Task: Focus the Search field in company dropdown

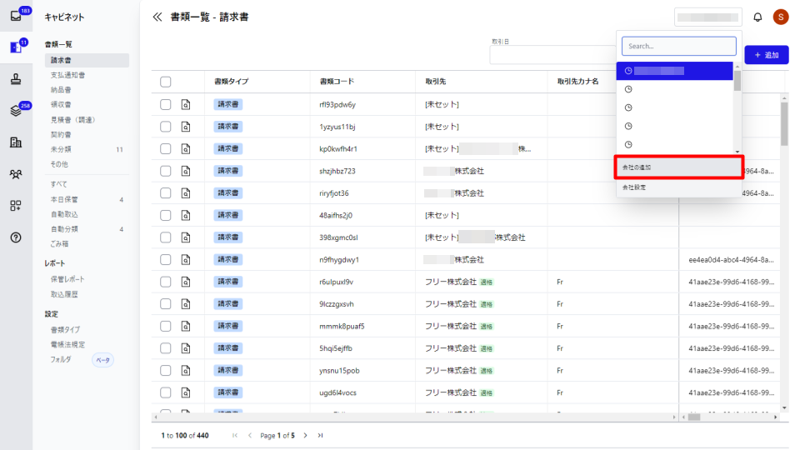Action: point(678,46)
